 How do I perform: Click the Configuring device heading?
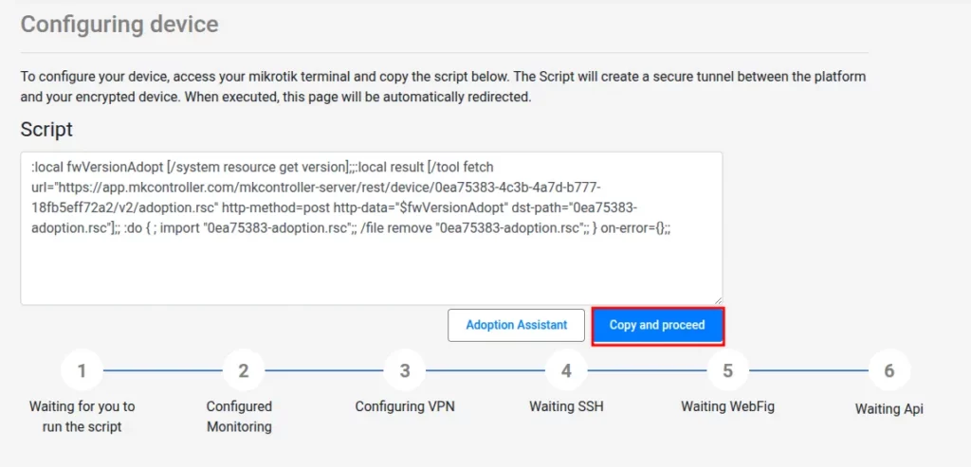pos(119,24)
